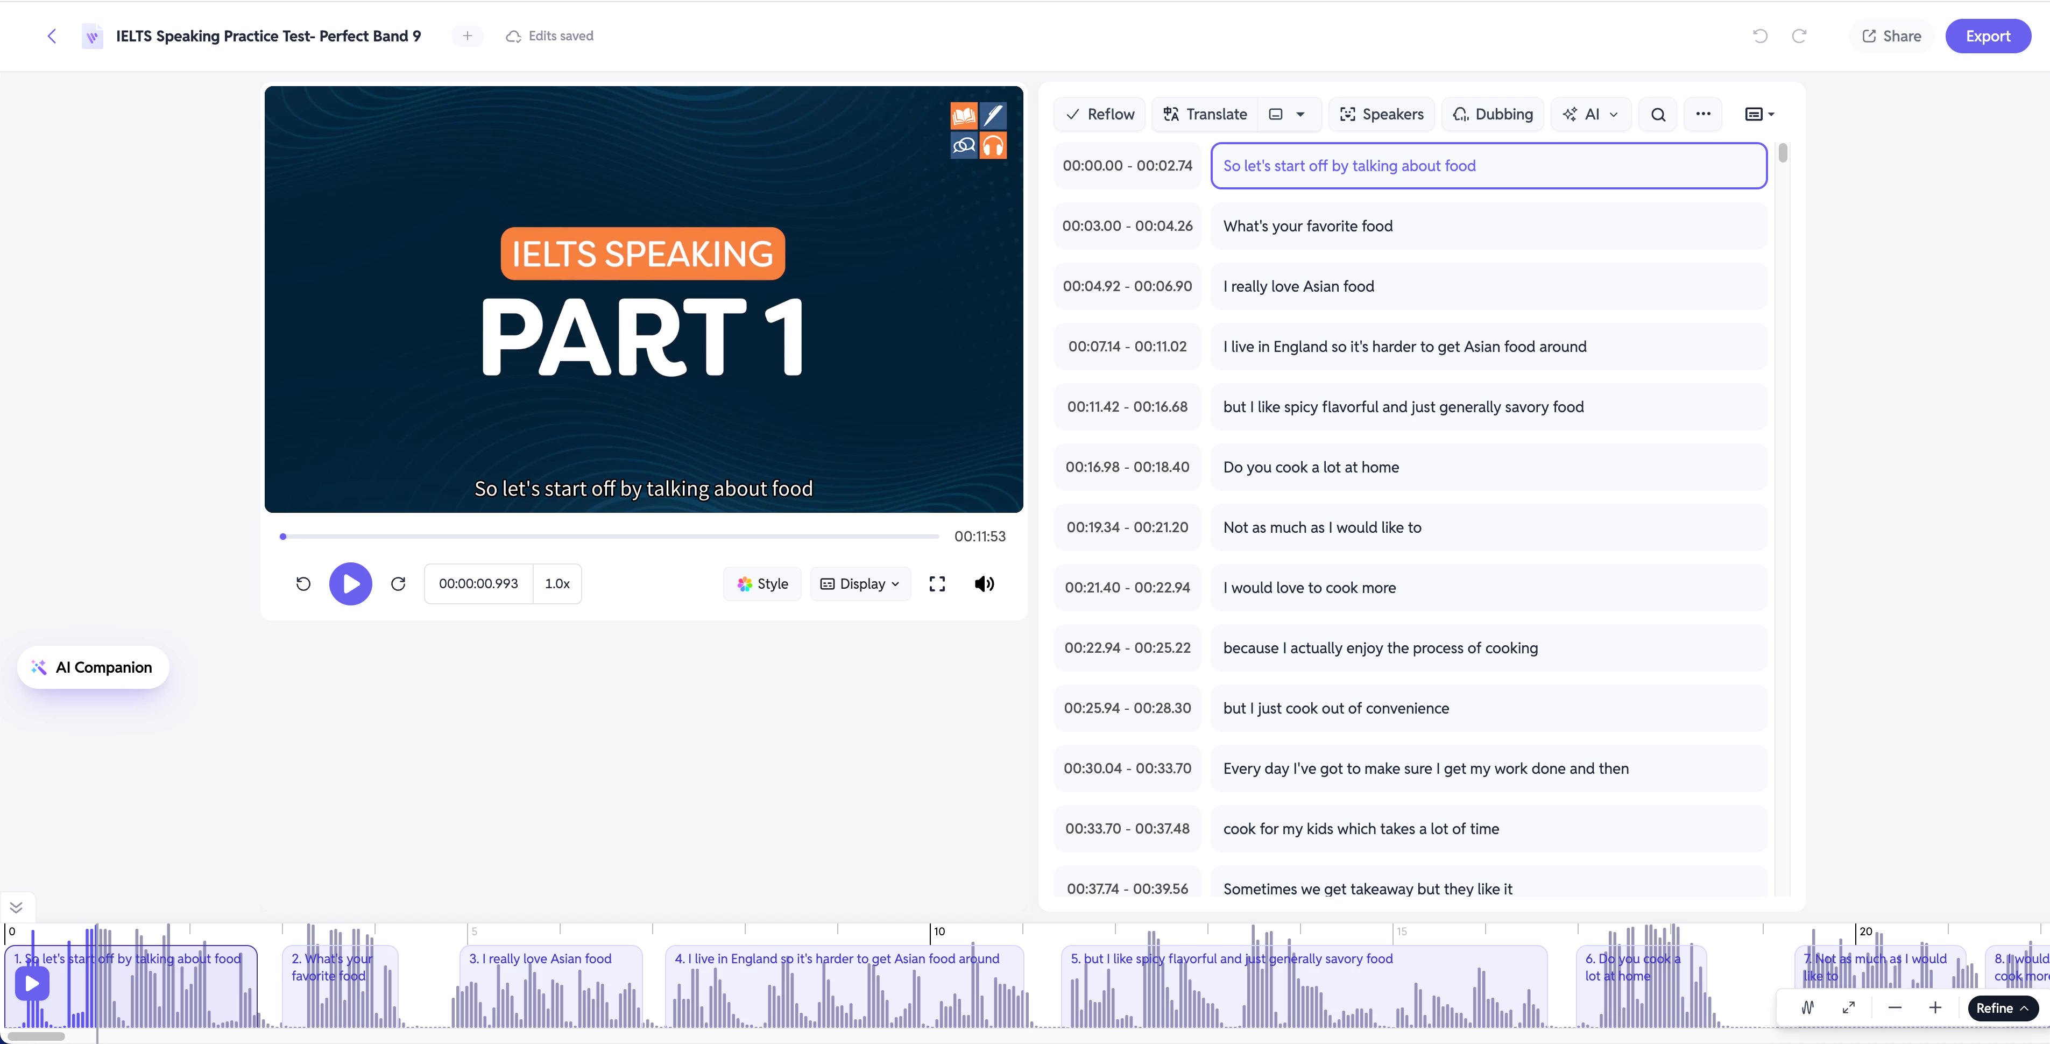
Task: Toggle waveform display in timeline
Action: (1808, 1007)
